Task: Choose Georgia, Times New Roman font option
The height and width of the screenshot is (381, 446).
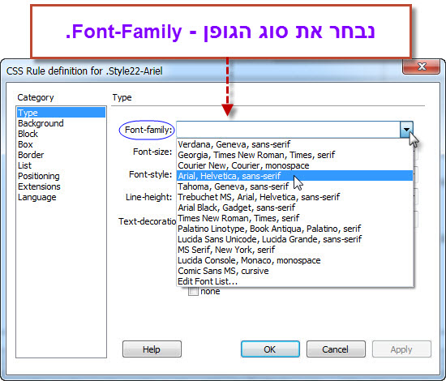Action: point(294,155)
